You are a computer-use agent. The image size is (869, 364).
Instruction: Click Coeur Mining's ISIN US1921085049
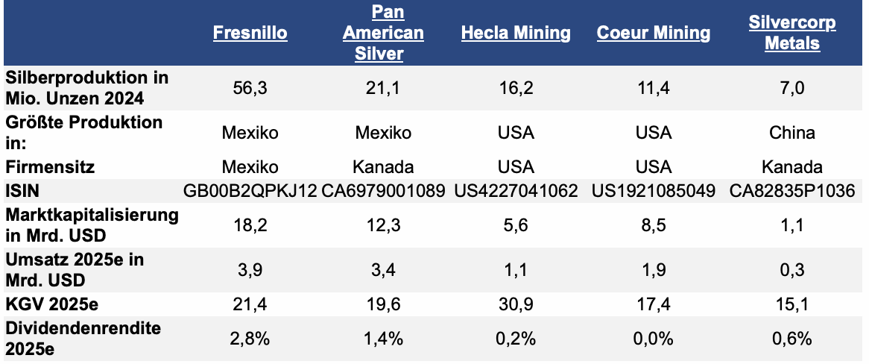[654, 191]
